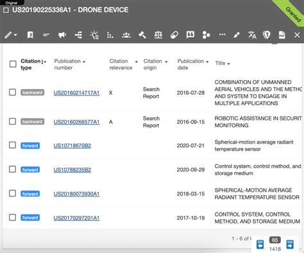
Task: Click the translate language icon
Action: pos(252,35)
